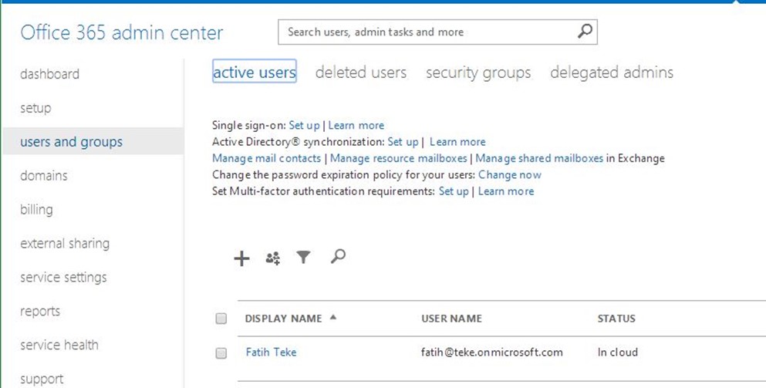Open billing in the sidebar
The image size is (766, 388).
(x=36, y=210)
